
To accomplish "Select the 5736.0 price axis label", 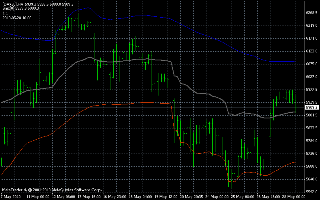I will [x=312, y=154].
